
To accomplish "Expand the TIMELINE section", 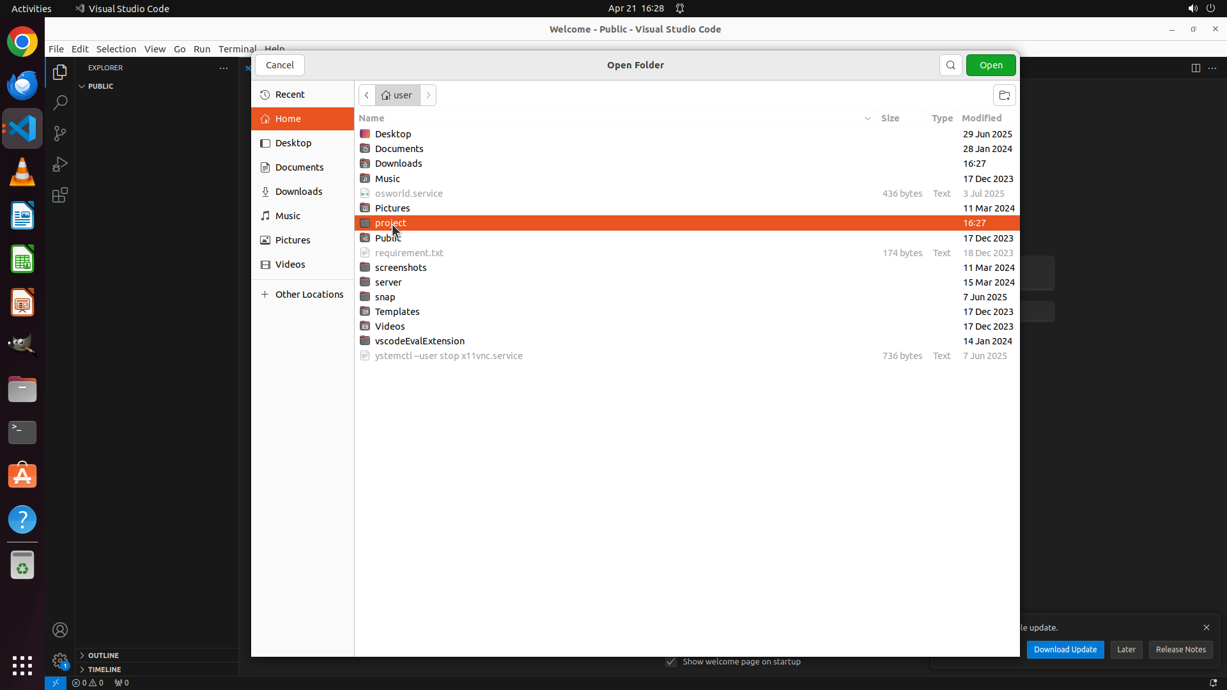I will pos(104,670).
